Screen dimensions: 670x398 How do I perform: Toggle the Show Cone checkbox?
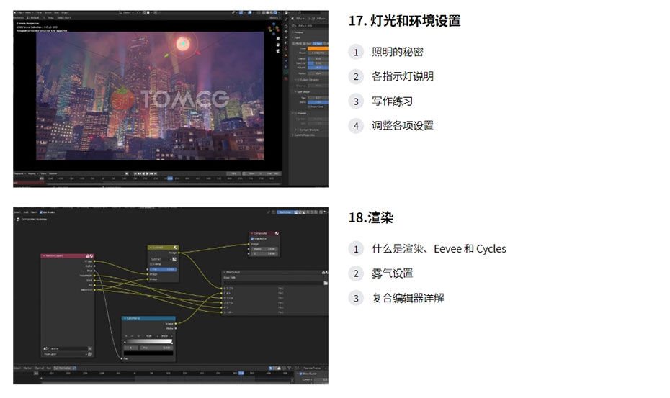point(309,107)
